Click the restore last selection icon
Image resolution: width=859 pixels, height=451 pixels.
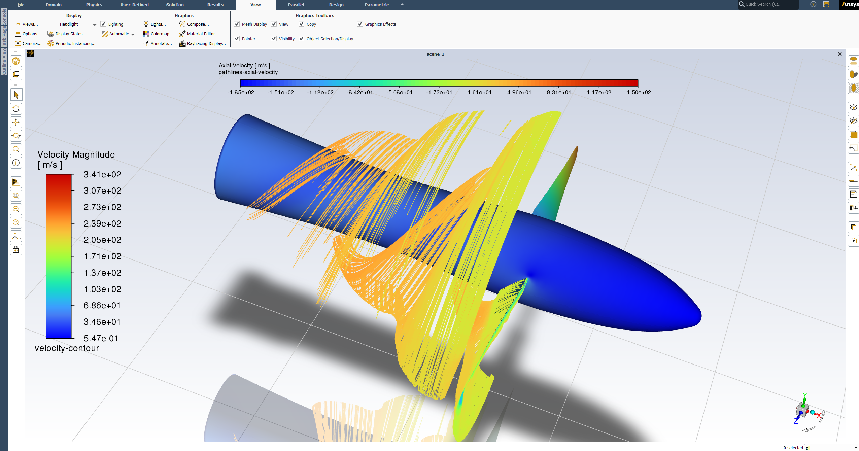854,148
